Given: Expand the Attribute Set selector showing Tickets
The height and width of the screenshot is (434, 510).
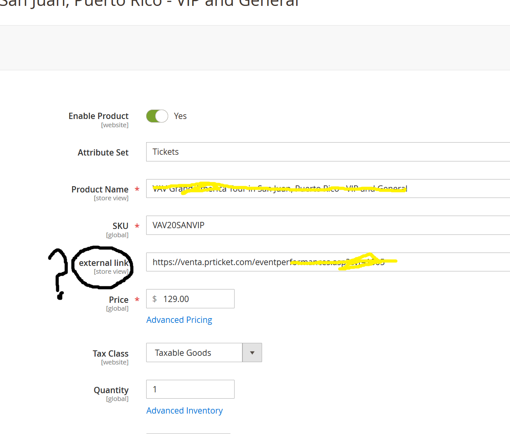Looking at the screenshot, I should coord(275,152).
